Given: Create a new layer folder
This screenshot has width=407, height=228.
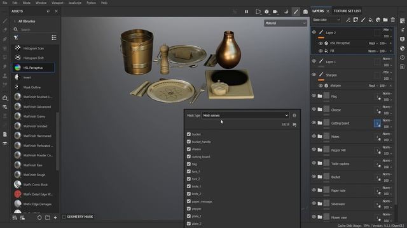Looking at the screenshot, I should point(385,20).
